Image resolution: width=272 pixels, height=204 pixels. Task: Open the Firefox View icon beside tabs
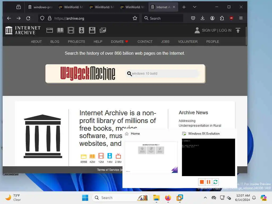coord(19,7)
